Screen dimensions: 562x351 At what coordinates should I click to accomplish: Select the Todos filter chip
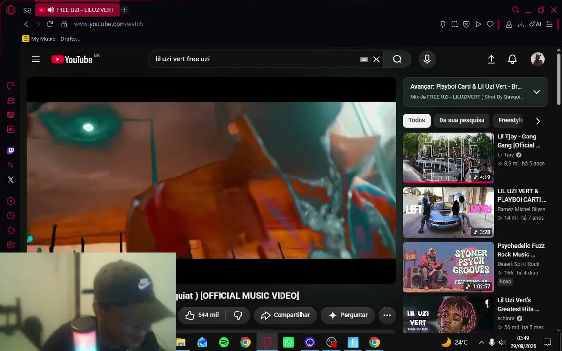coord(417,120)
